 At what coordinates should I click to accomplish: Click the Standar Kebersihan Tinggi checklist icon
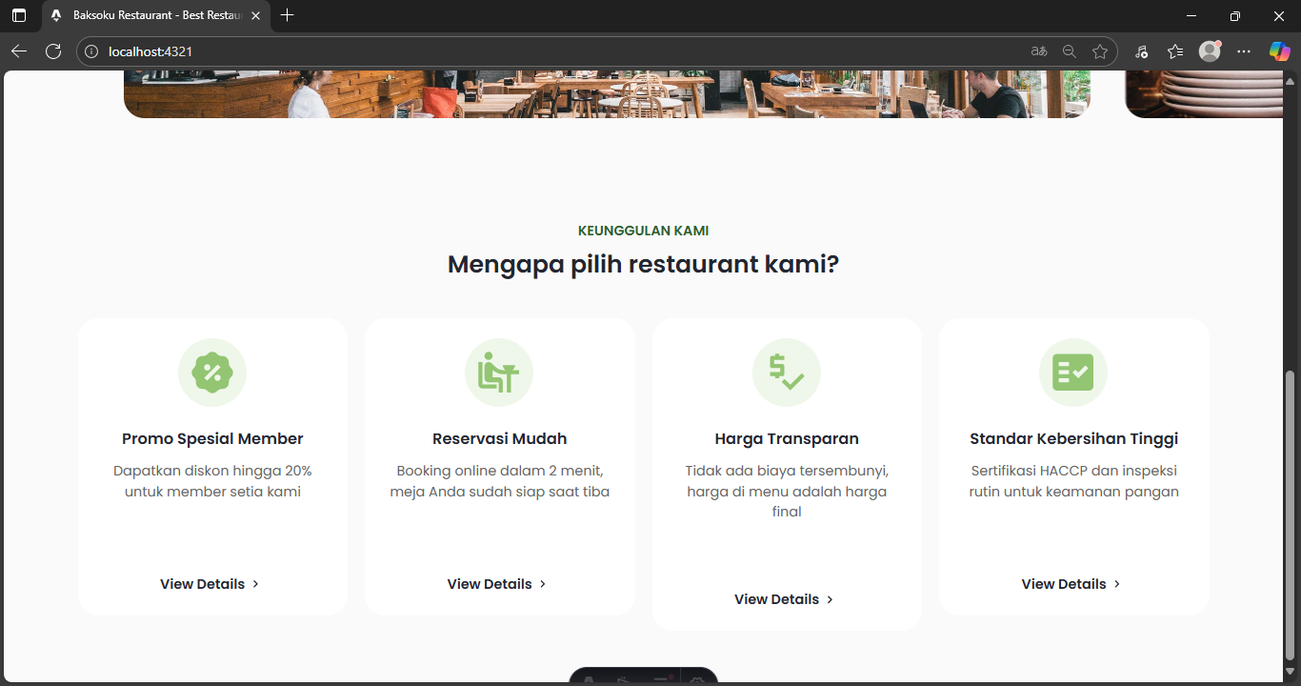1073,373
